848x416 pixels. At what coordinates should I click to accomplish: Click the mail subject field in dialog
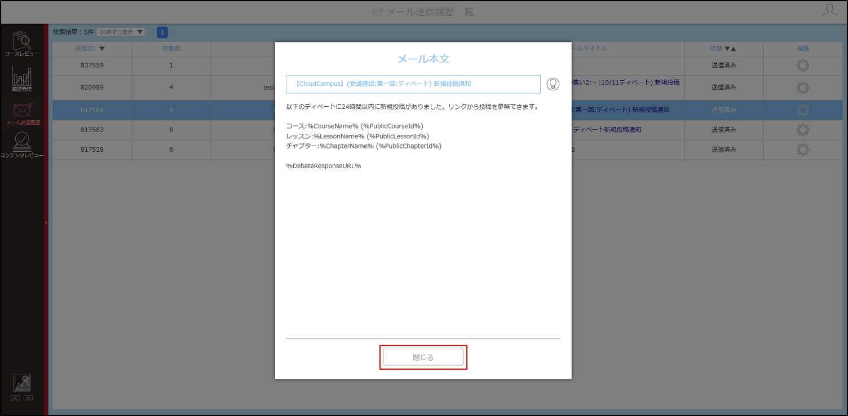(x=413, y=84)
